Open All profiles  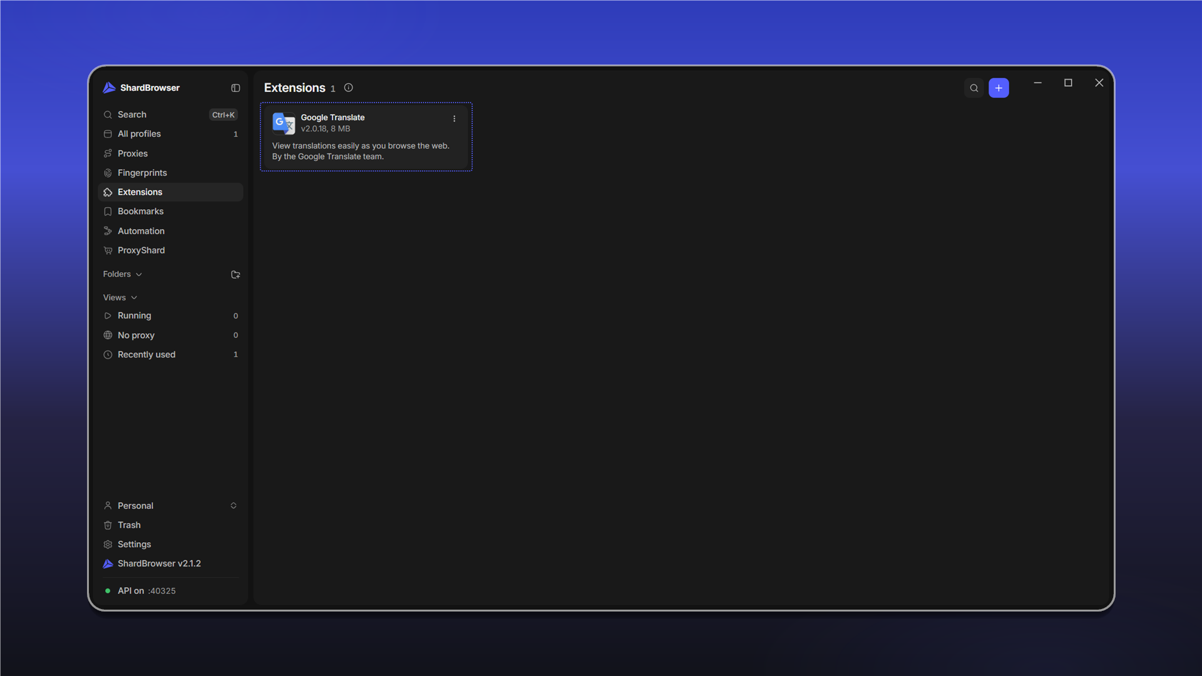coord(170,134)
